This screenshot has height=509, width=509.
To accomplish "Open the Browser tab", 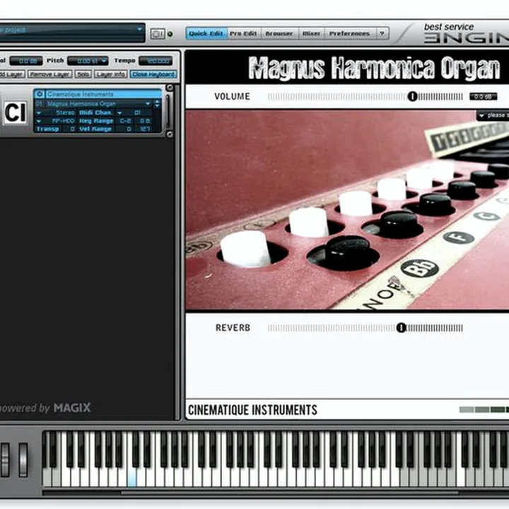I will pyautogui.click(x=279, y=33).
